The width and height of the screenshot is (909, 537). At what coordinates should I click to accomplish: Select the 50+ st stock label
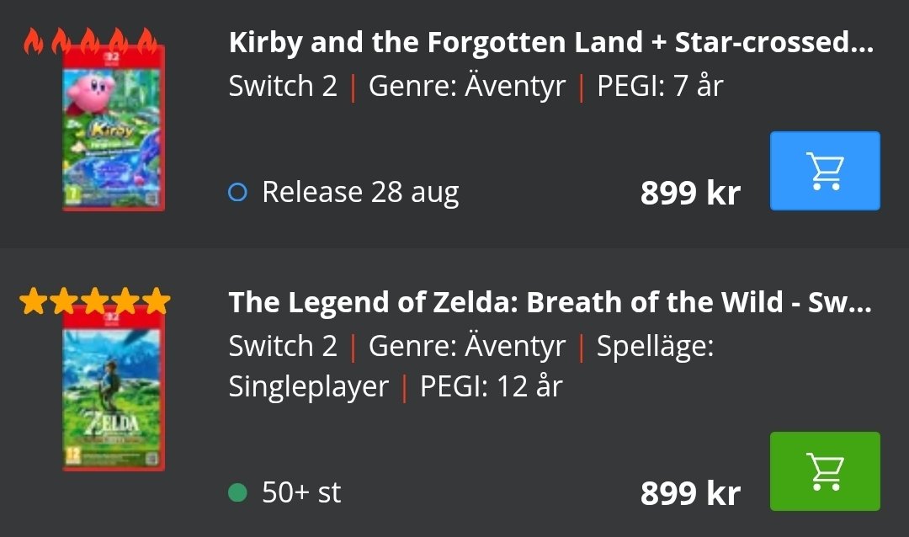tap(301, 492)
